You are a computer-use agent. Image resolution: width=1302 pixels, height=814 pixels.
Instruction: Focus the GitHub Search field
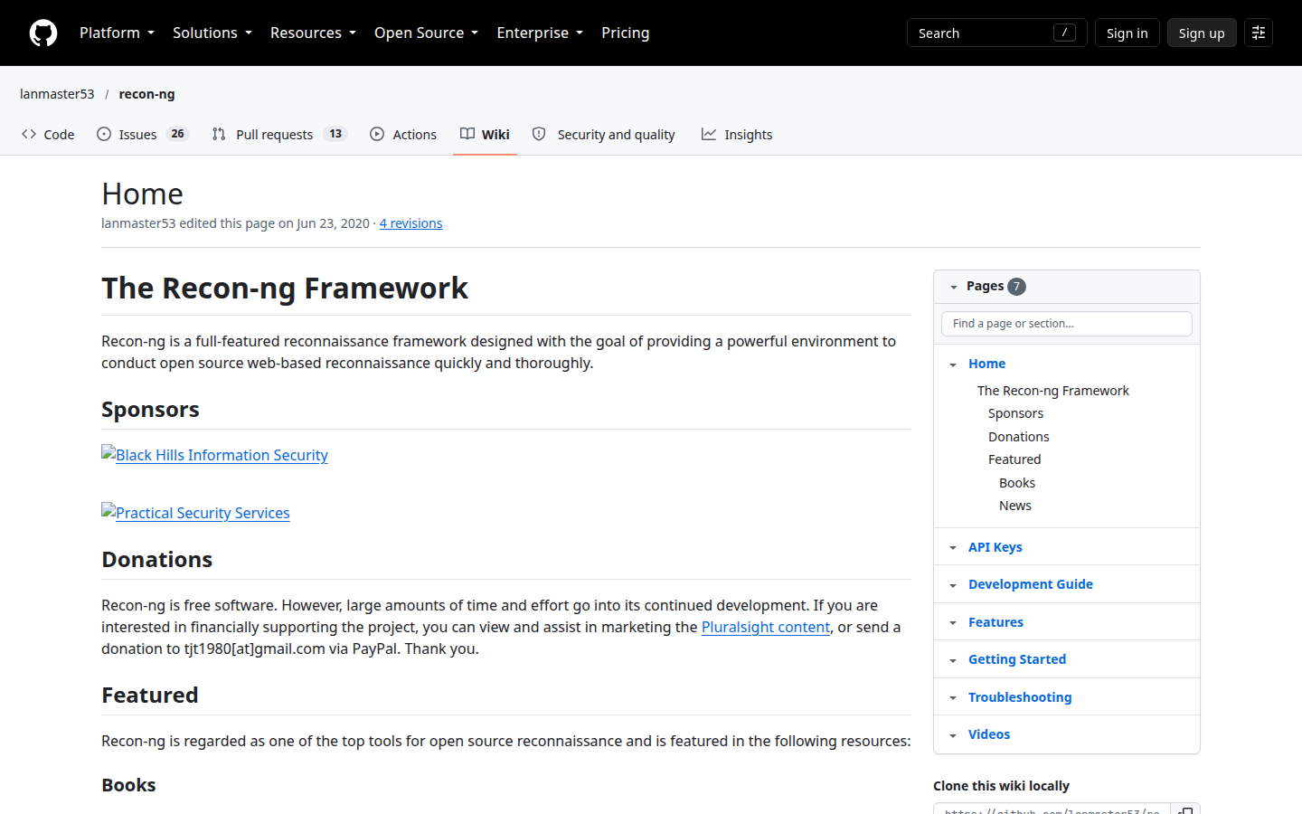click(x=996, y=33)
